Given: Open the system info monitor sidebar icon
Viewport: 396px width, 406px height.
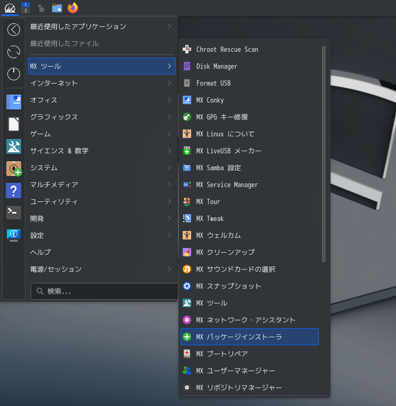Looking at the screenshot, I should pyautogui.click(x=14, y=235).
